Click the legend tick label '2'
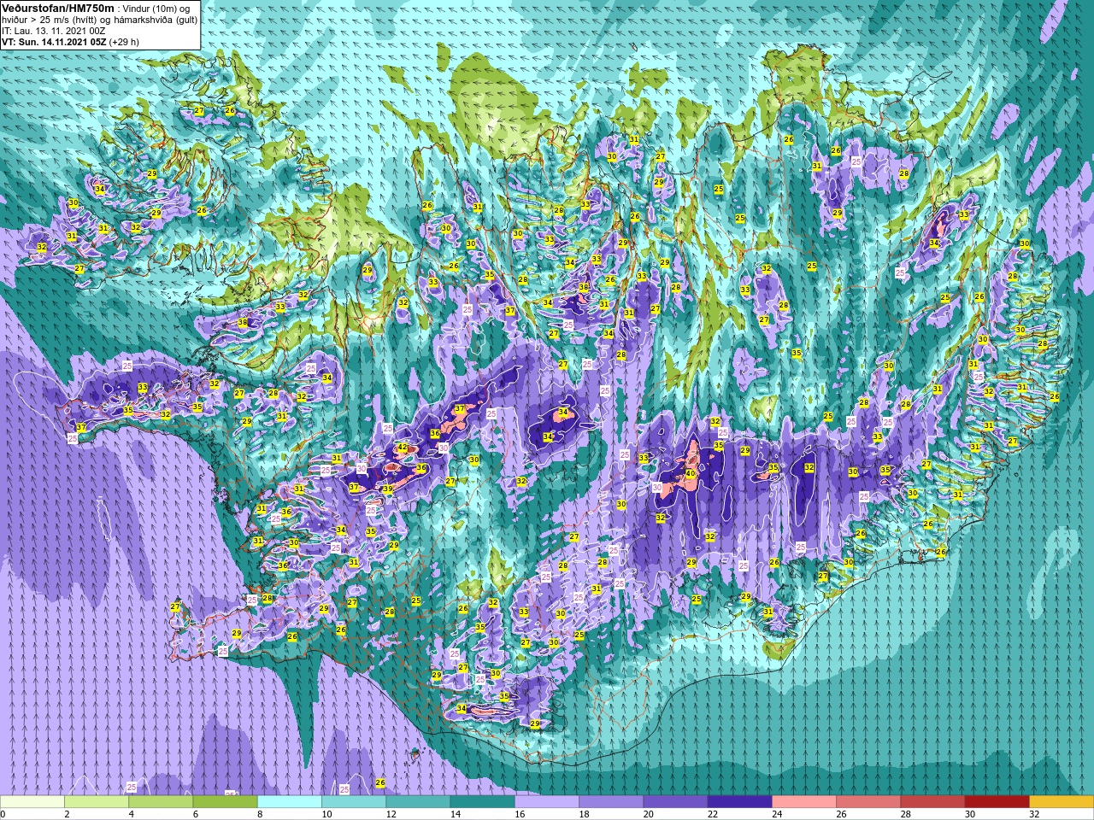This screenshot has width=1094, height=820. click(67, 814)
